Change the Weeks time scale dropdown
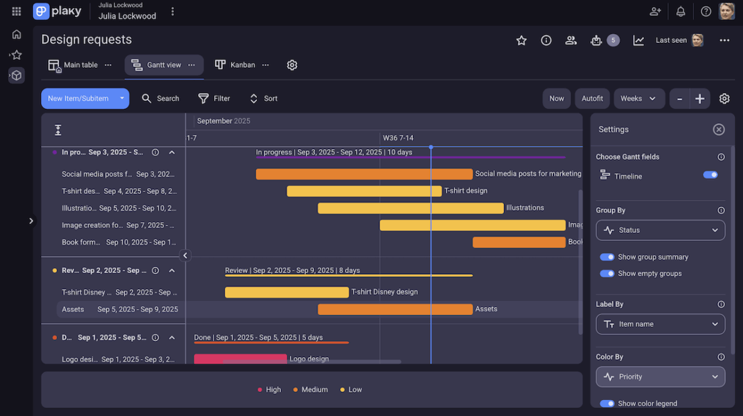Image resolution: width=743 pixels, height=416 pixels. (639, 98)
